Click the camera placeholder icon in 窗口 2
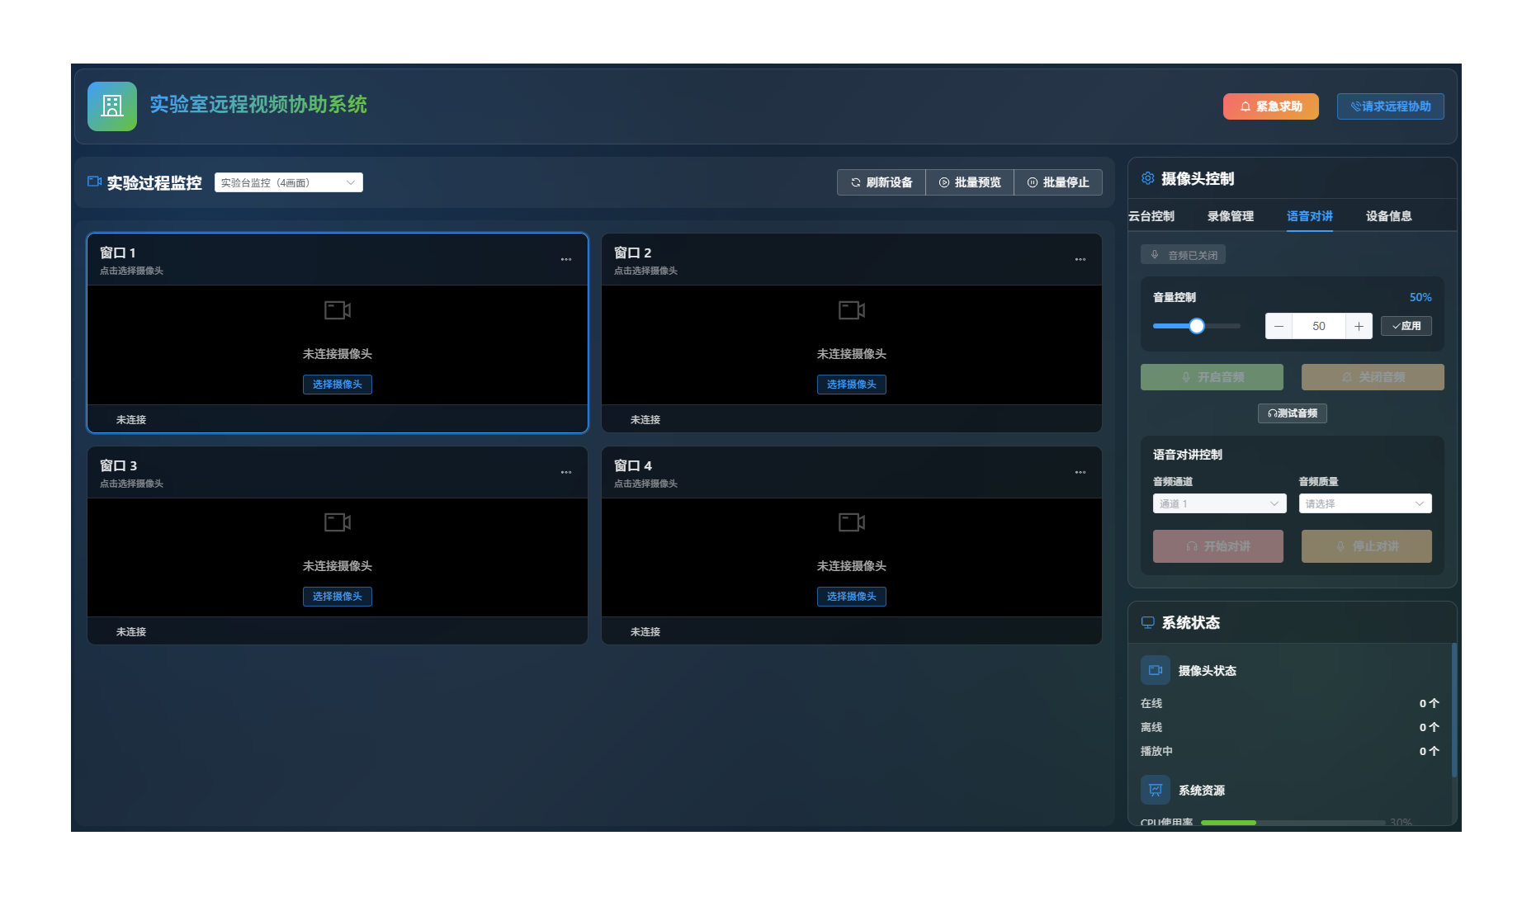 [x=851, y=310]
